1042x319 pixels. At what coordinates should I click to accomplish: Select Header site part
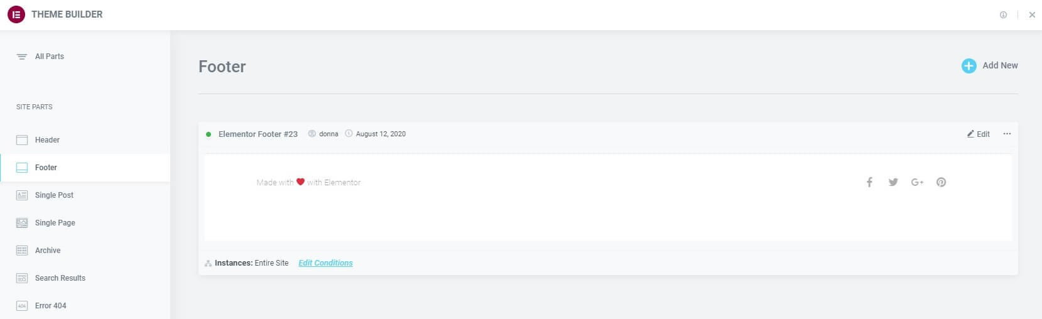[x=47, y=140]
